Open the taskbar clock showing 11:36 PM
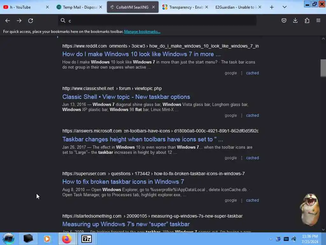The width and height of the screenshot is (326, 245). point(310,239)
